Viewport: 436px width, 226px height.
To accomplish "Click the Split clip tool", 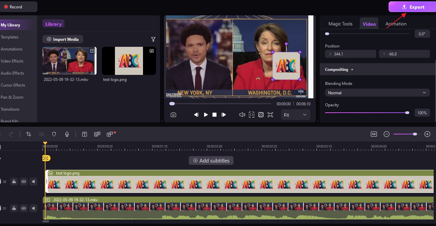I will [x=41, y=134].
